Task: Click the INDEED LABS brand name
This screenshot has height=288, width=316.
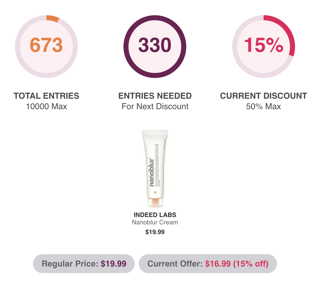Action: coord(155,215)
